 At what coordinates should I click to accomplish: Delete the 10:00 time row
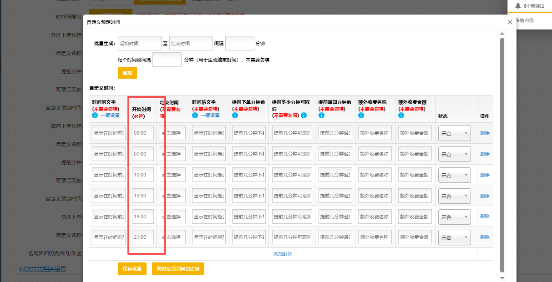click(x=485, y=175)
